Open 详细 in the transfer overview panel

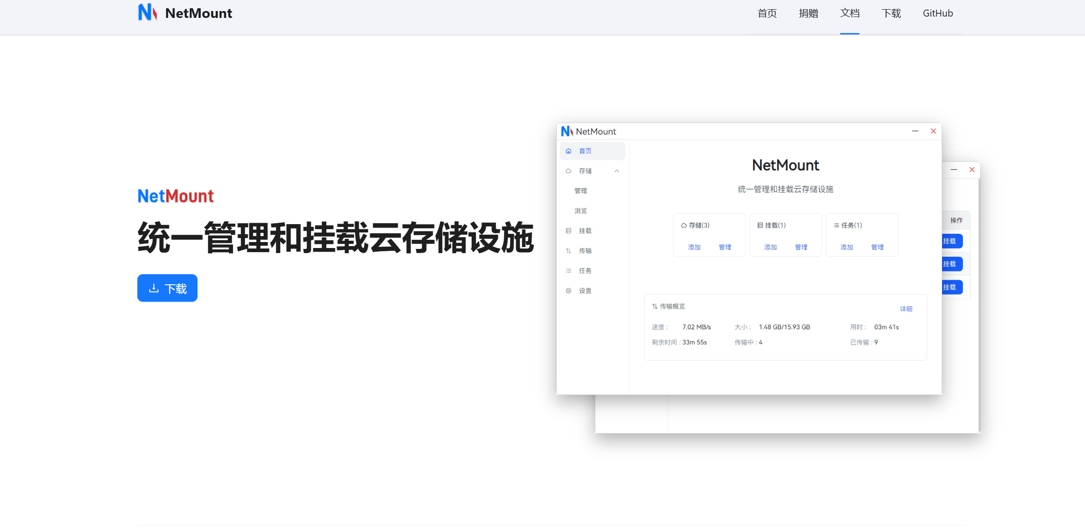coord(906,309)
